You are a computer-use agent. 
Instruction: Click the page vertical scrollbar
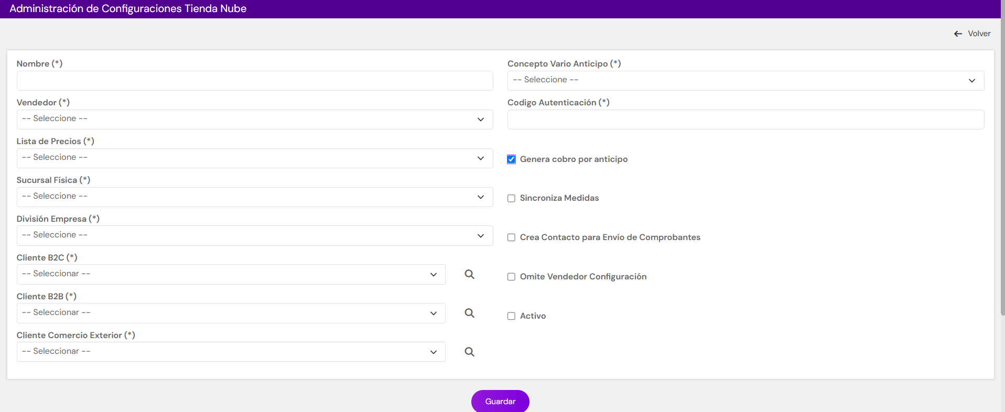(1002, 157)
